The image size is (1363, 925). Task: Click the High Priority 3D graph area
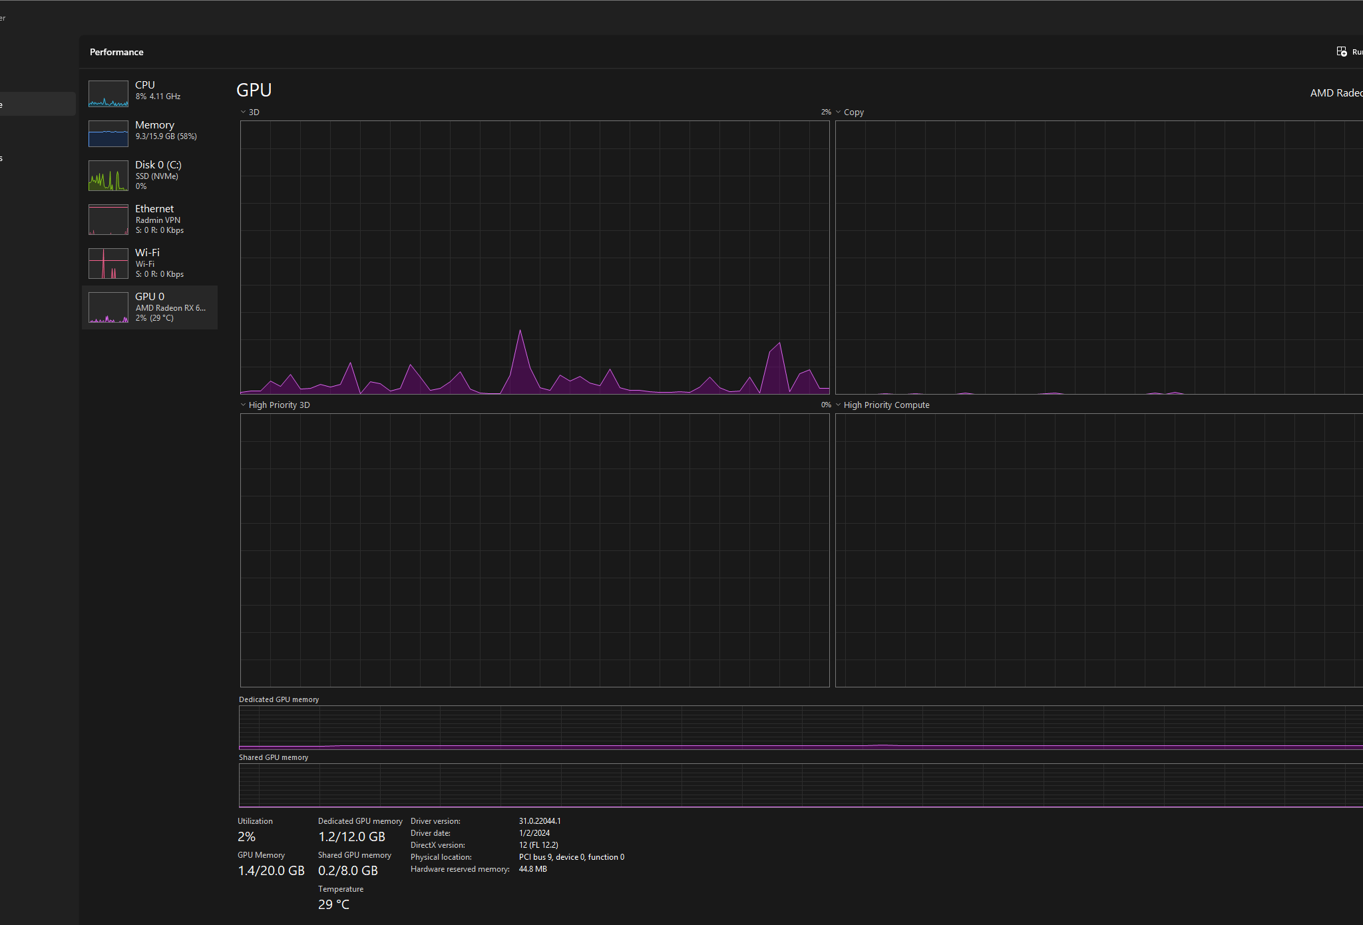(x=535, y=550)
